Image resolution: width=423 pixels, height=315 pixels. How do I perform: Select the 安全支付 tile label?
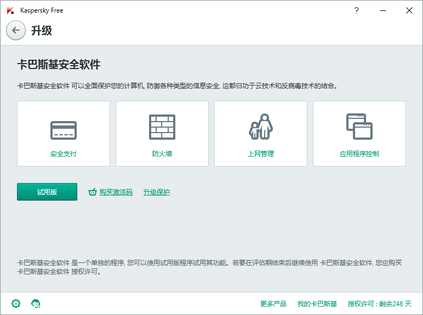(64, 154)
